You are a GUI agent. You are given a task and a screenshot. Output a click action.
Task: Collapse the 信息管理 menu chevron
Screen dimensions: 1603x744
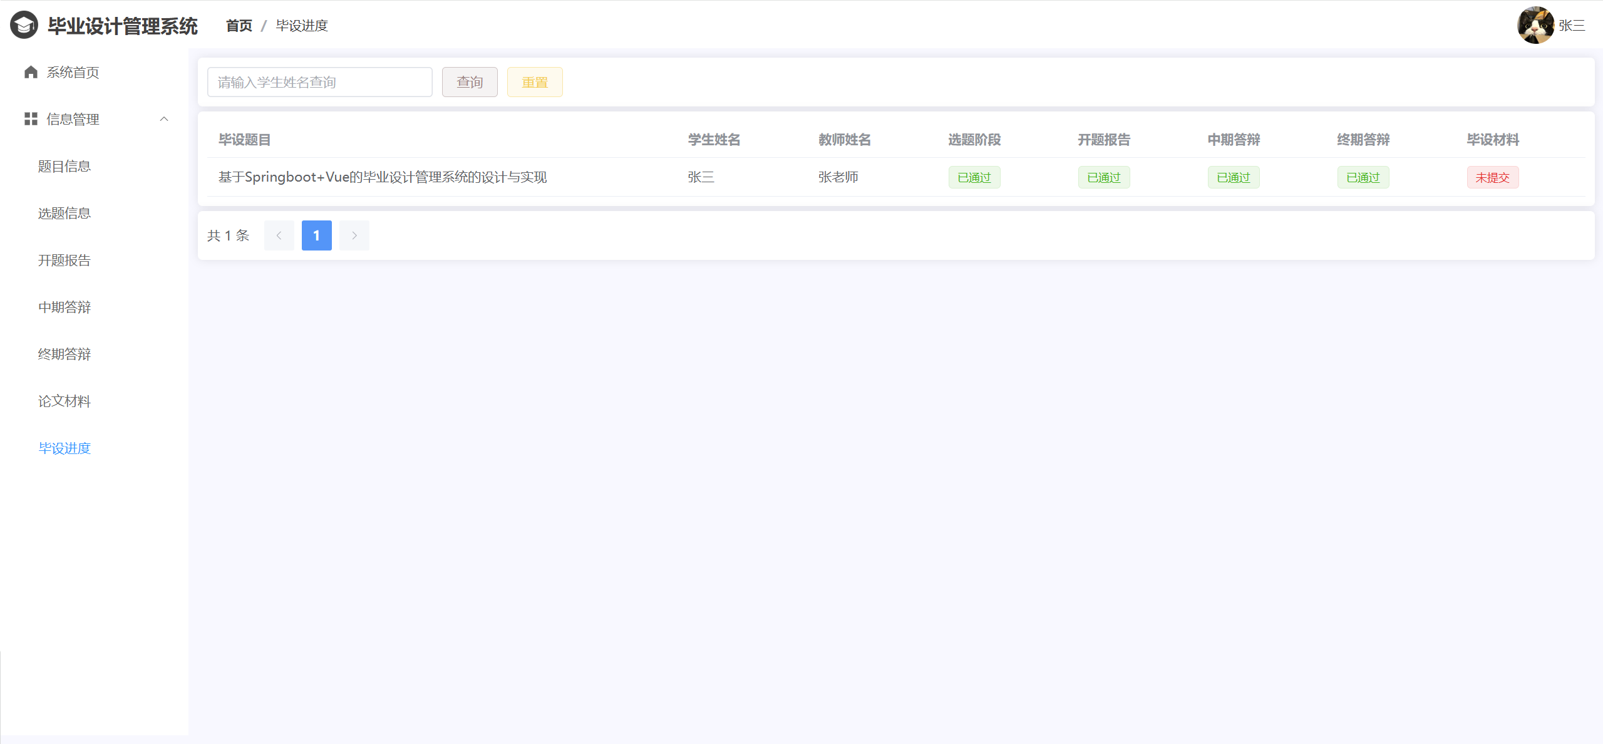tap(164, 119)
